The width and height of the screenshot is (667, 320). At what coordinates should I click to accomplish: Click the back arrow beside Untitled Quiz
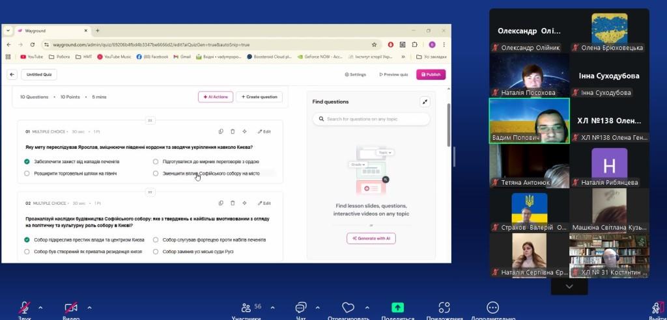click(x=12, y=75)
